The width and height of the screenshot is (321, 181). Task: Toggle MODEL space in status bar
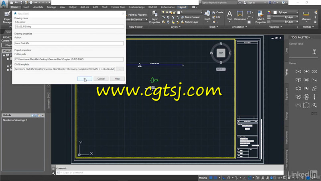pos(203,178)
